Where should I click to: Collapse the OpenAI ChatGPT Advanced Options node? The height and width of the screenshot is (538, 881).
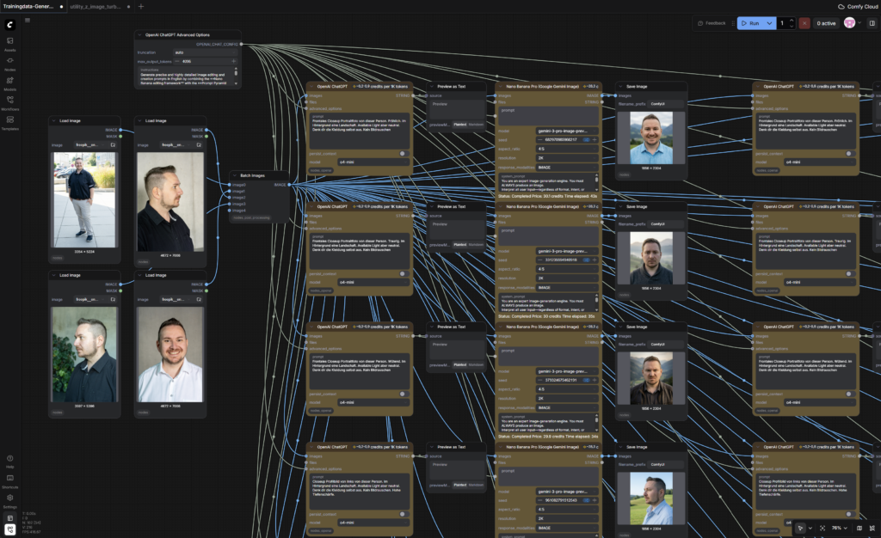click(x=139, y=35)
